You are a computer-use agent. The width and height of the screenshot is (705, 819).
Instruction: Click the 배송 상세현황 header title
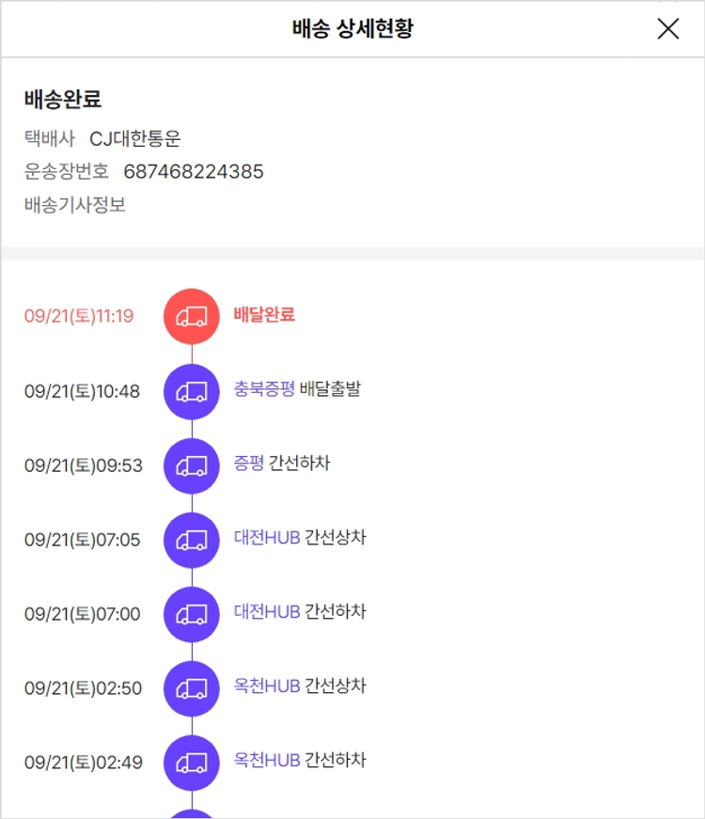click(x=352, y=29)
